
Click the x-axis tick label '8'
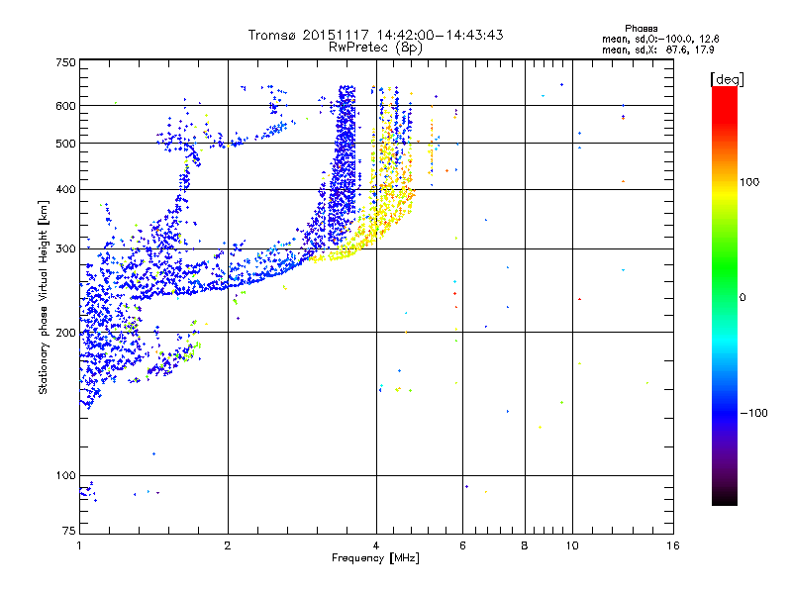(x=525, y=545)
